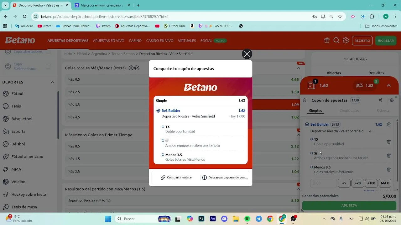Viewport: 401px width, 225px height.
Task: Remove the Sí ambos equipos tarjeta selection
Action: (x=389, y=156)
